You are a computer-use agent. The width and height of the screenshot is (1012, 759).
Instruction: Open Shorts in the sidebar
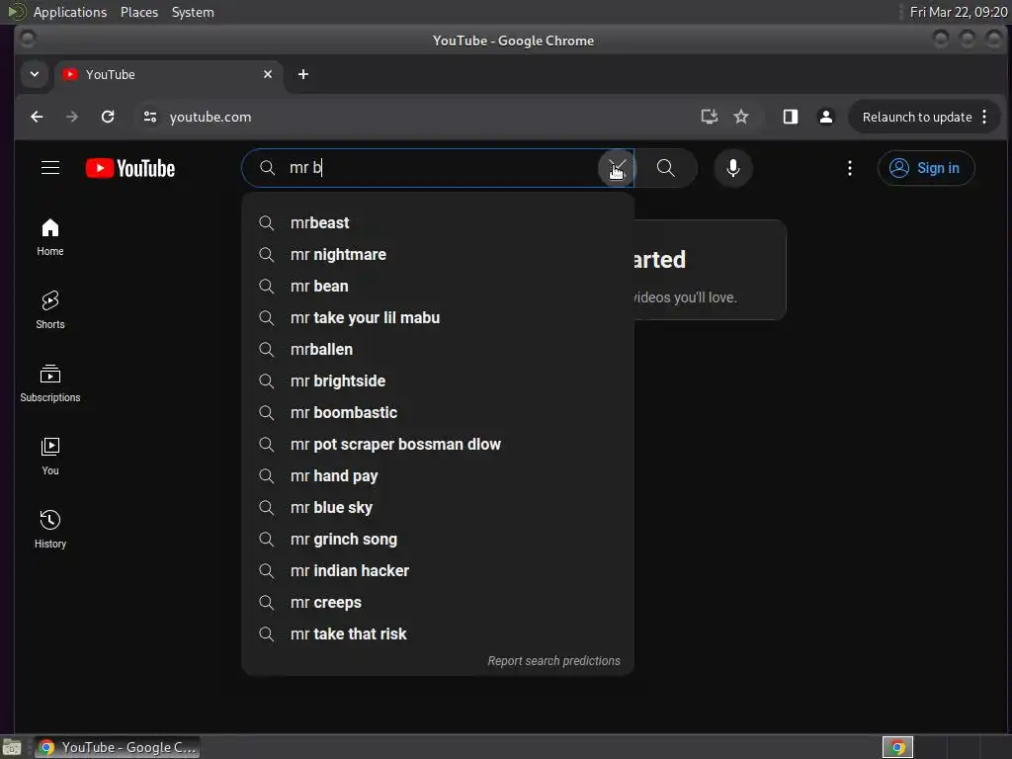coord(50,309)
